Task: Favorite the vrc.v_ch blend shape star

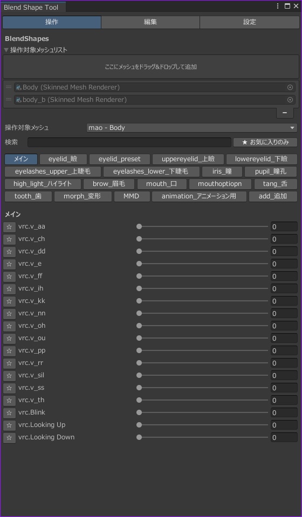Action: click(x=9, y=239)
